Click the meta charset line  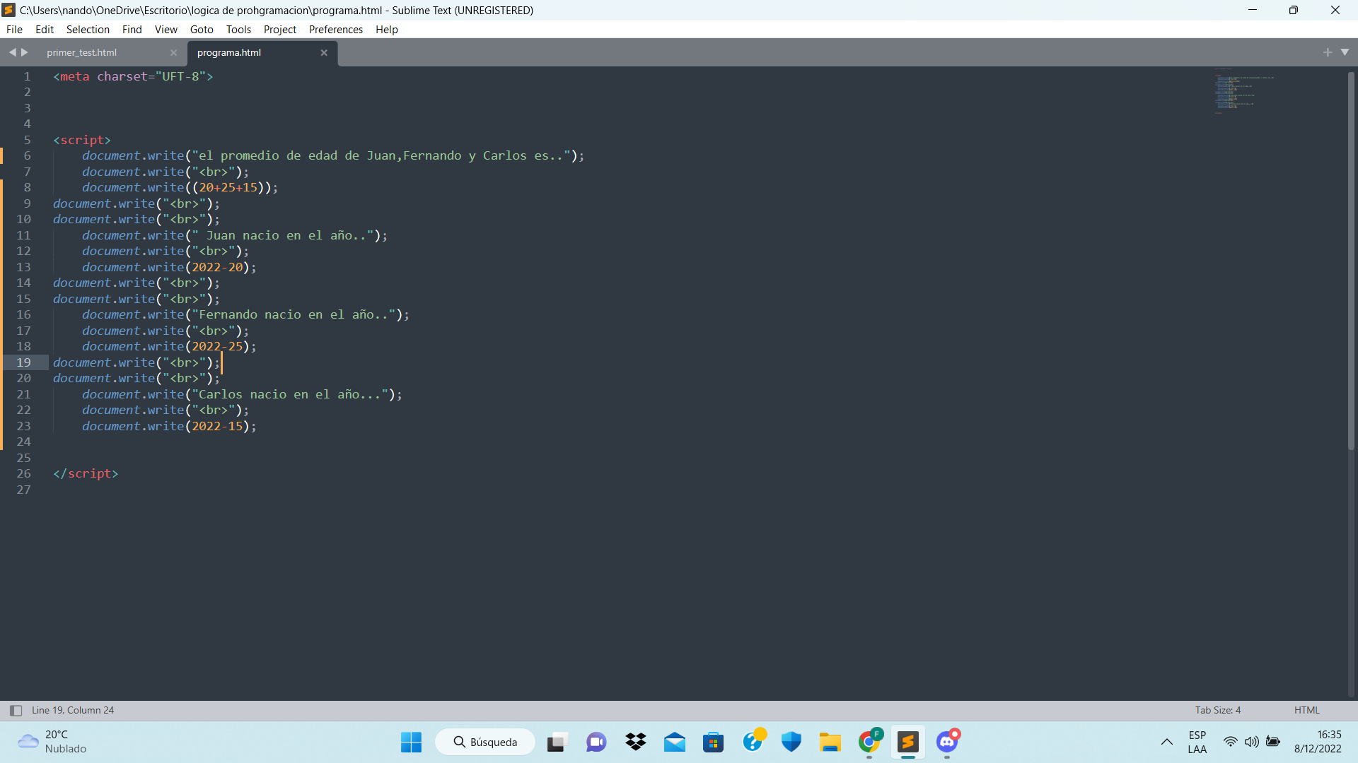(133, 76)
